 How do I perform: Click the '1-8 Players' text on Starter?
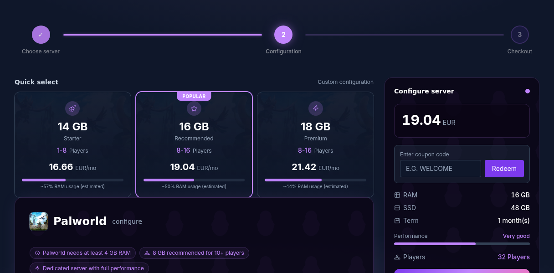coord(72,150)
